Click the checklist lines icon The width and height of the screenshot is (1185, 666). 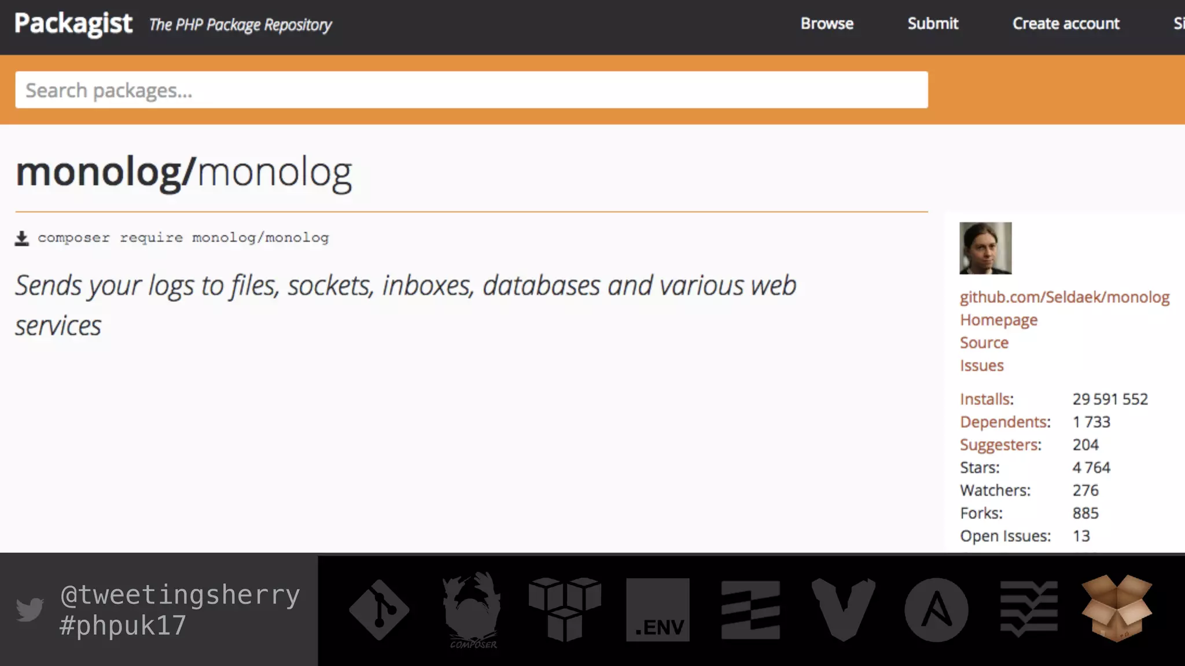click(1029, 609)
